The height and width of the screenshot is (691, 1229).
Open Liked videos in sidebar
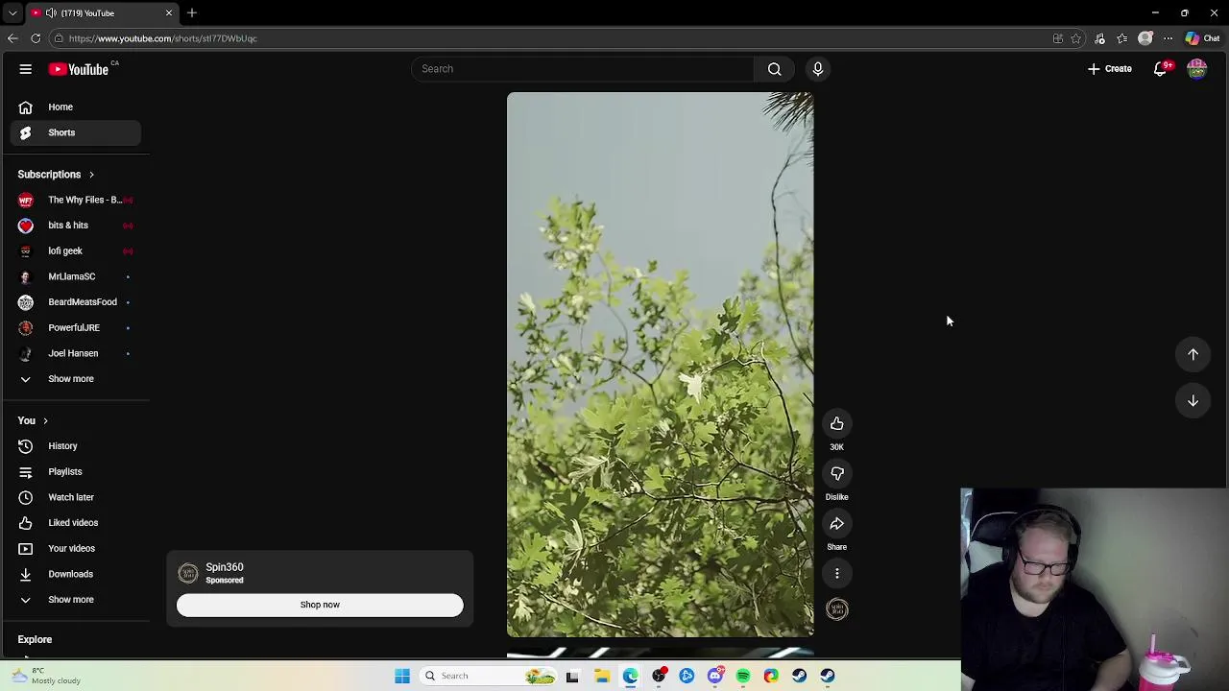(76, 523)
